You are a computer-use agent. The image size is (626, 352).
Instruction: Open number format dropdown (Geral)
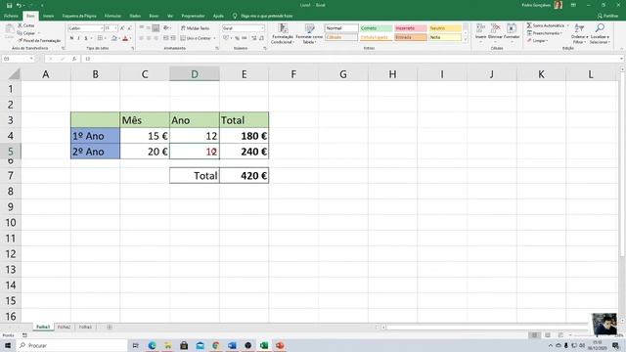coord(263,28)
